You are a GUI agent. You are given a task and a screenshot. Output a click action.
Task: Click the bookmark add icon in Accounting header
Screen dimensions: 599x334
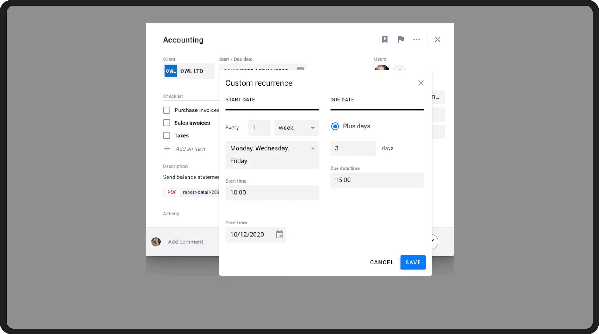[385, 39]
